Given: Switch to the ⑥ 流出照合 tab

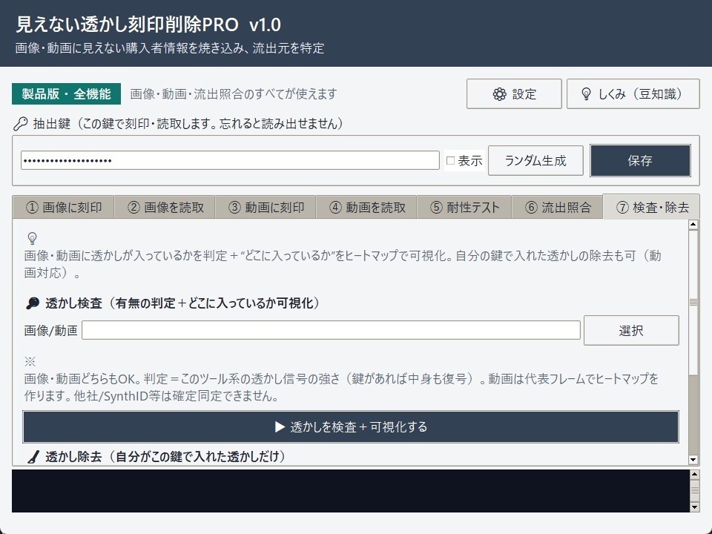Looking at the screenshot, I should tap(558, 208).
